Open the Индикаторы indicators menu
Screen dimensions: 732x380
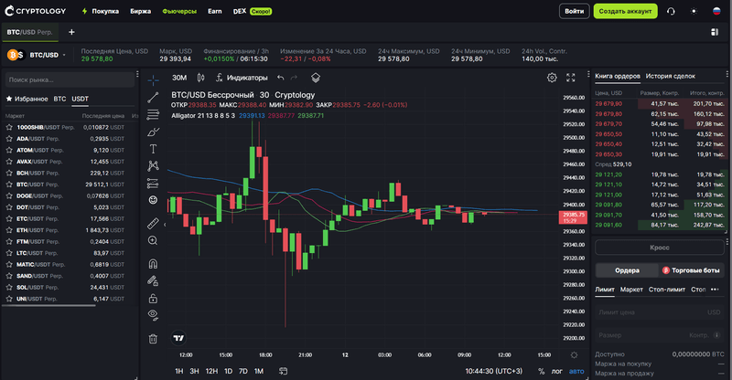(x=242, y=78)
